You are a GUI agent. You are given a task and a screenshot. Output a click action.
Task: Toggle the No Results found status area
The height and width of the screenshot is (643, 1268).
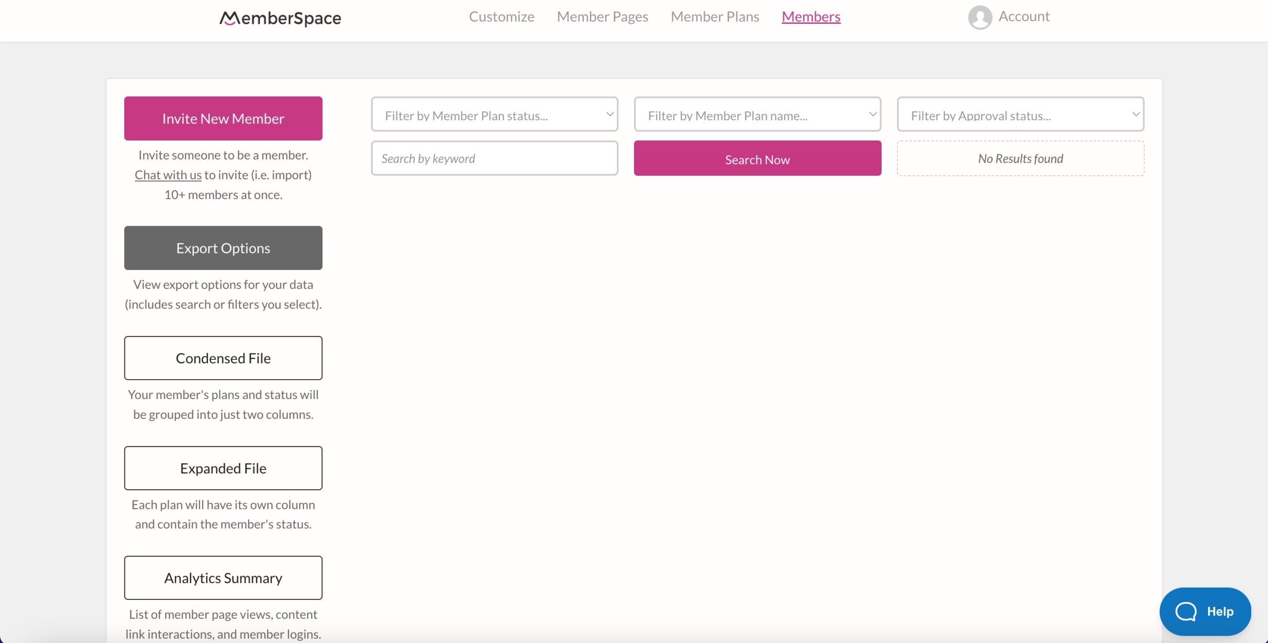[x=1020, y=157]
